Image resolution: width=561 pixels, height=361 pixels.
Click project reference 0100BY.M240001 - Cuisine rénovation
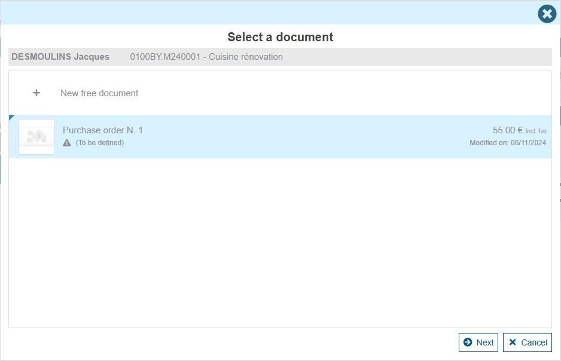coord(206,57)
